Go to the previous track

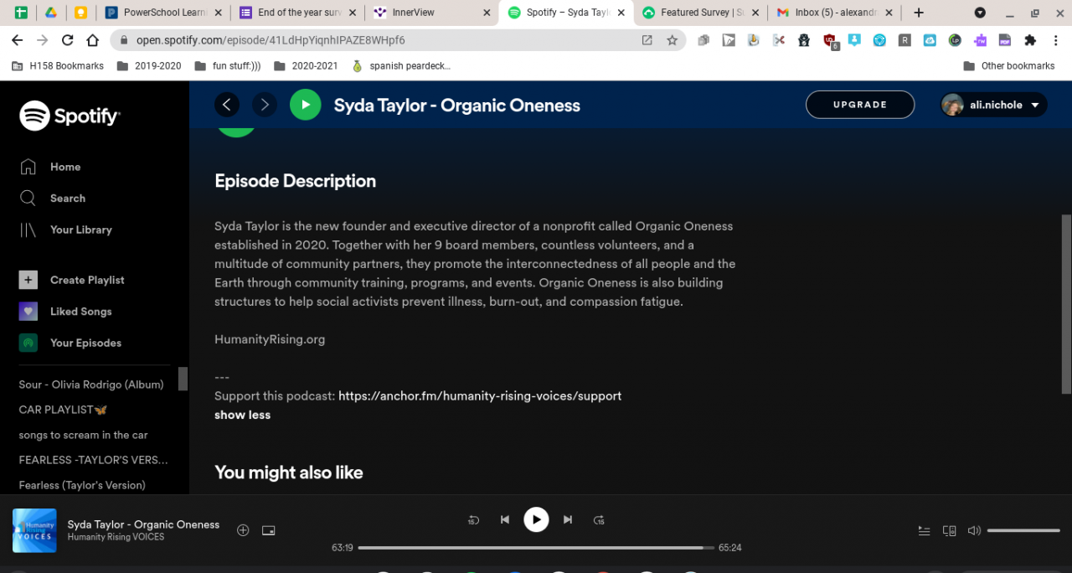point(505,519)
